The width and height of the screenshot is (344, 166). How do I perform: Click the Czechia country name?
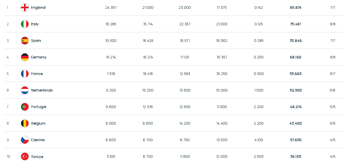pos(38,140)
